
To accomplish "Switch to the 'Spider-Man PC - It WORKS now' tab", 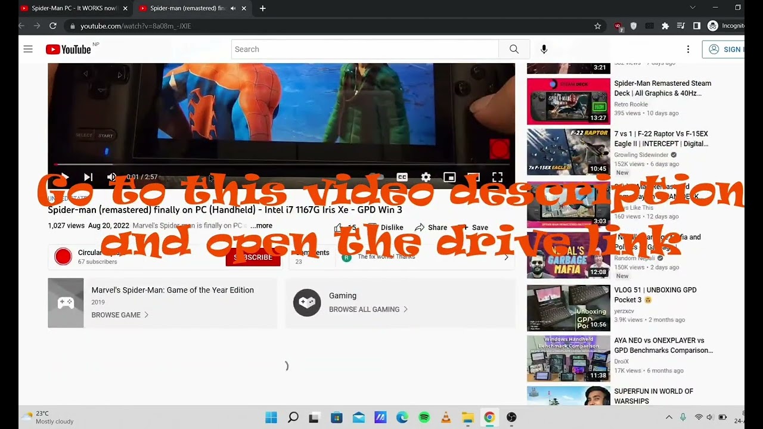I will point(74,8).
